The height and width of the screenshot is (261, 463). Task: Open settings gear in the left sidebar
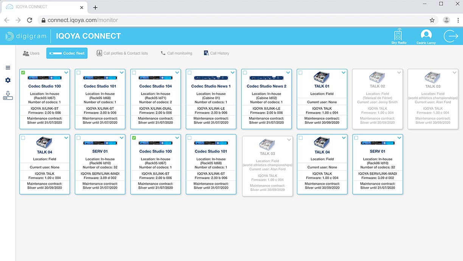pyautogui.click(x=8, y=80)
